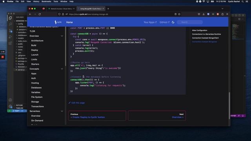This screenshot has width=251, height=141.
Task: Click the site padlock icon
Action: click(x=63, y=14)
